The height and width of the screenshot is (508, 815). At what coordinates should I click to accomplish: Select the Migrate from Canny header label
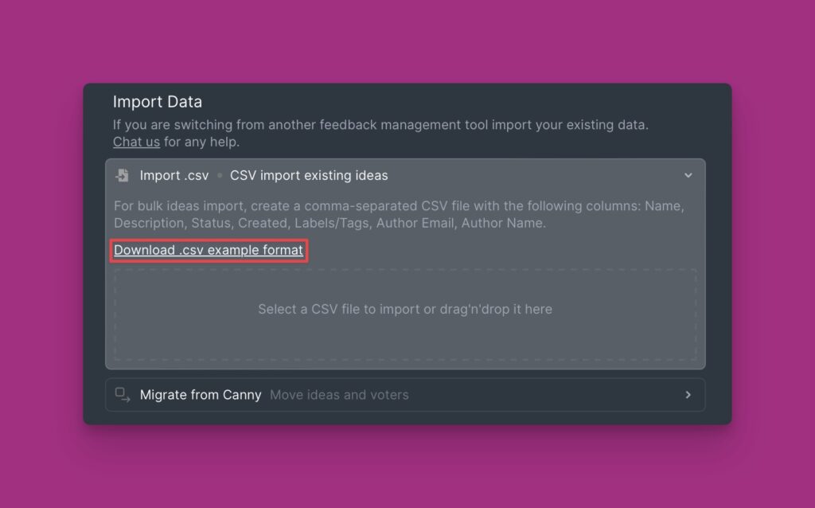coord(200,395)
